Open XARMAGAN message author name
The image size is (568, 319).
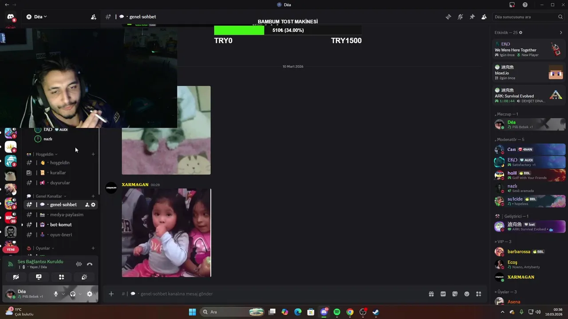click(135, 185)
